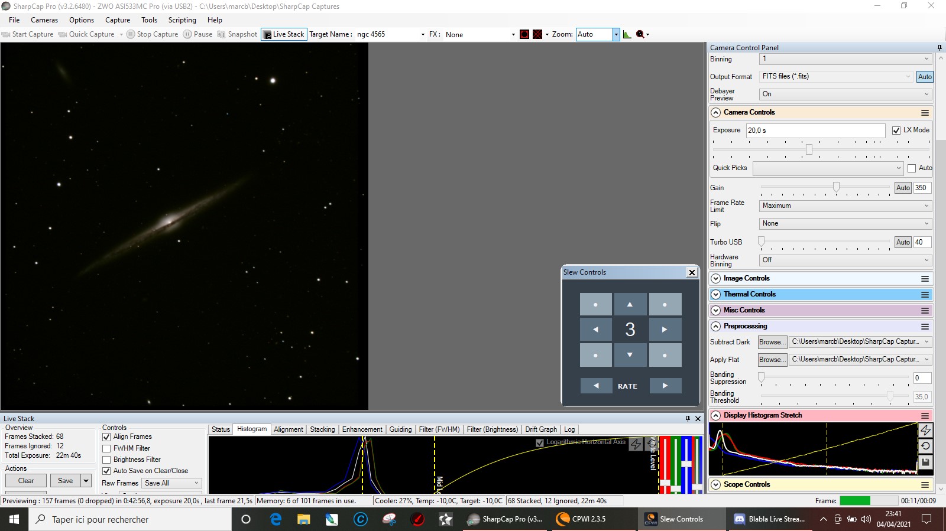Slew telescope down with the down arrow
Screen dimensions: 946x531
point(630,355)
